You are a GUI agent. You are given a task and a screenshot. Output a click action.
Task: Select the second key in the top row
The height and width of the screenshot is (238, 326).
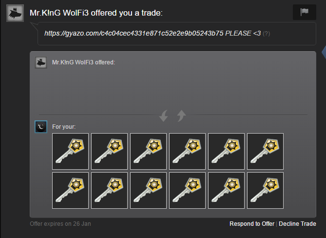tap(109, 152)
